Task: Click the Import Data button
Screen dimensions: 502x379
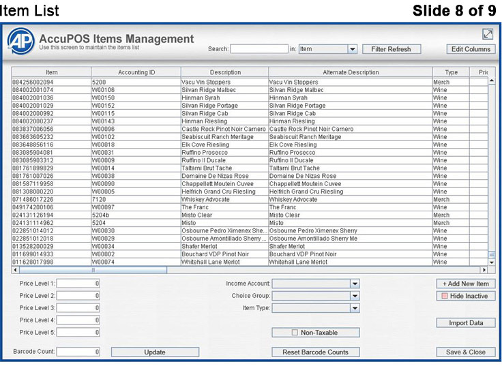Action: pos(466,323)
